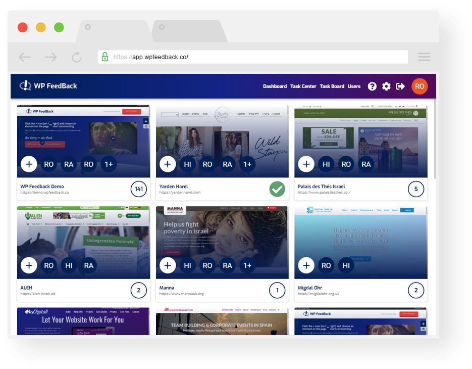
Task: Add user on Yarden Harel card
Action: (x=168, y=164)
